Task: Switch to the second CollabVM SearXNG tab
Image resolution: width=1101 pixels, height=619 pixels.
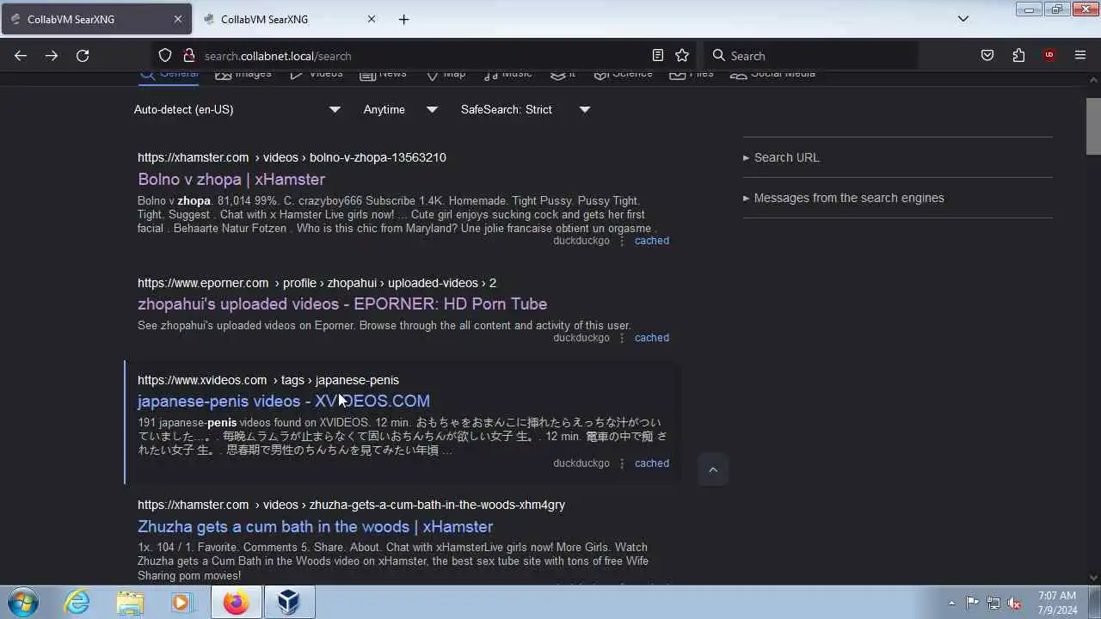Action: (288, 19)
